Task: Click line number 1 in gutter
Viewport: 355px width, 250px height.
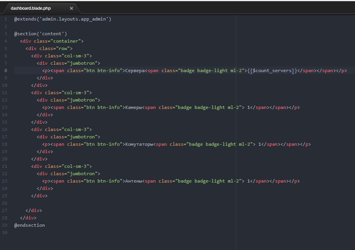Action: 6,19
